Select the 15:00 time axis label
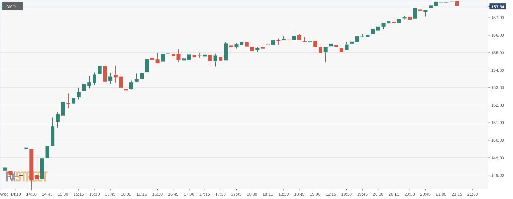The height and width of the screenshot is (199, 513). tap(63, 194)
